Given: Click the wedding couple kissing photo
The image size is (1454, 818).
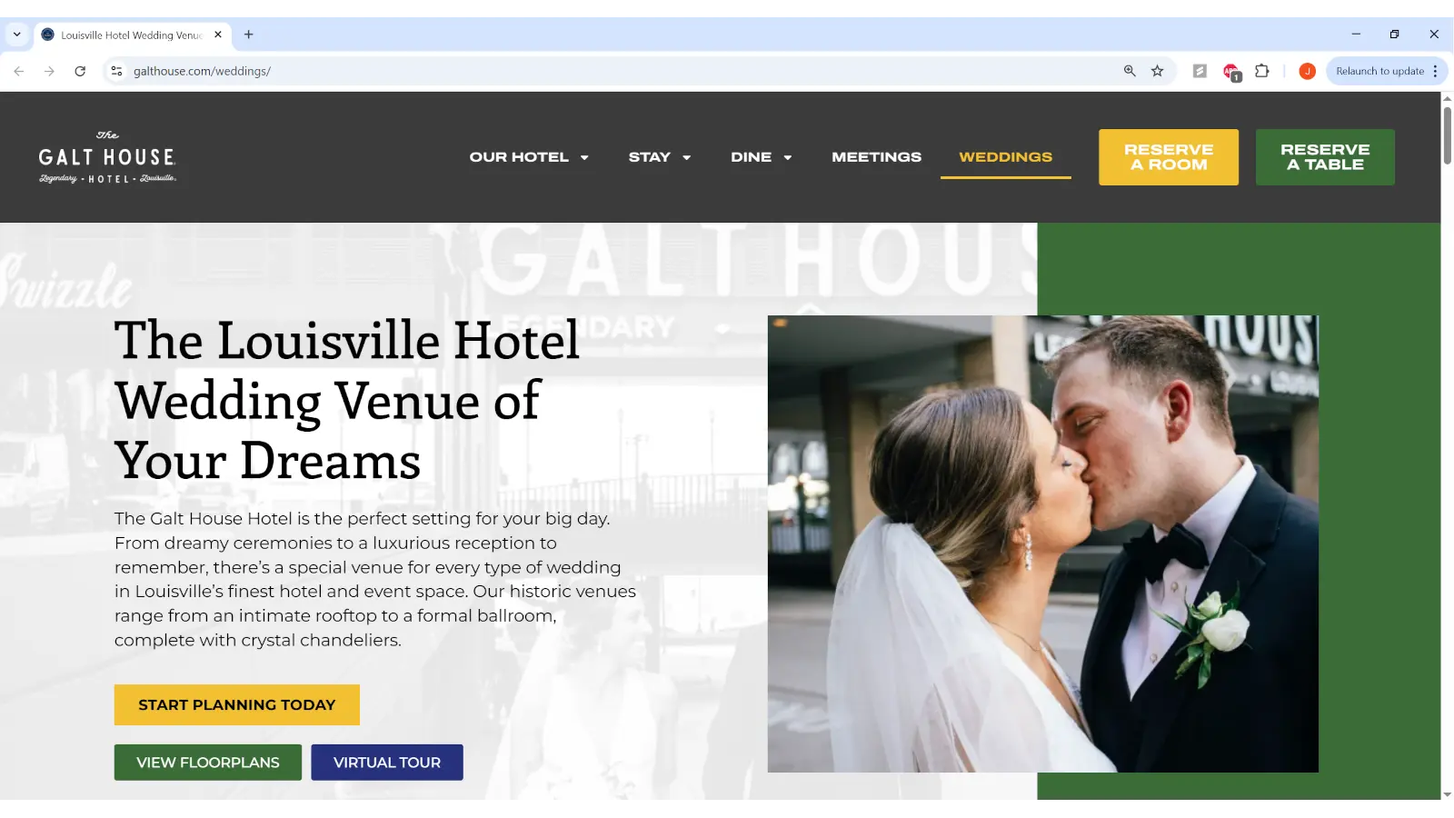Looking at the screenshot, I should [x=1042, y=544].
